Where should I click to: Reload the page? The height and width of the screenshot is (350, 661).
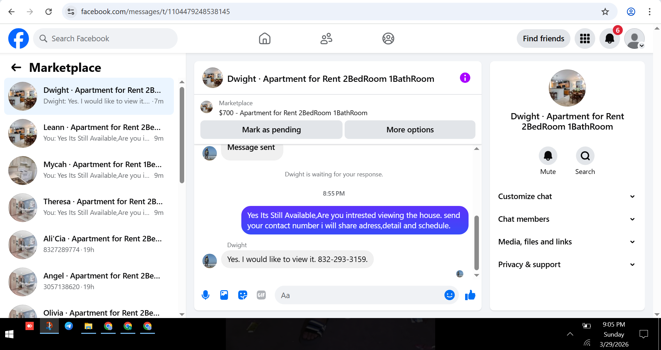[x=49, y=12]
